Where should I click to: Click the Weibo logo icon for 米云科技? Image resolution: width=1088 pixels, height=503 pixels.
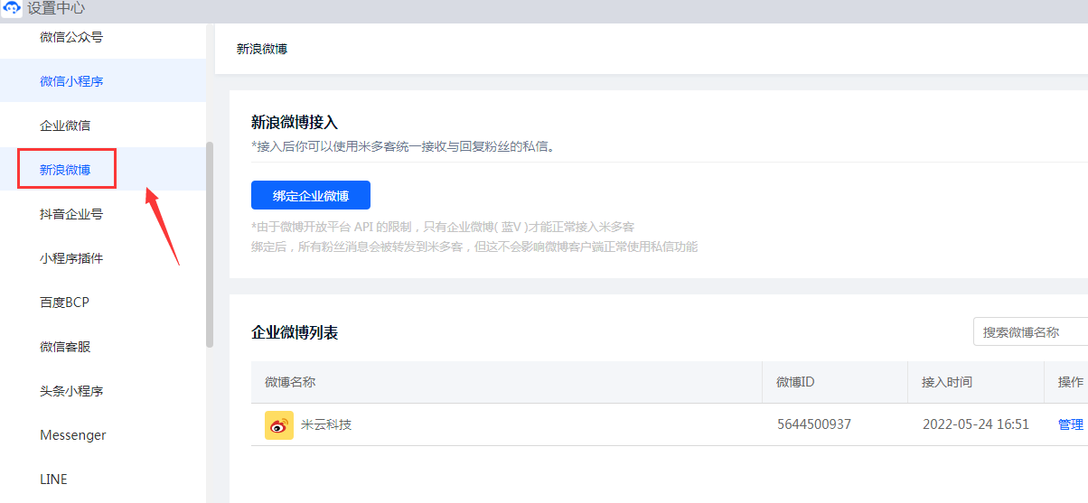(x=279, y=424)
